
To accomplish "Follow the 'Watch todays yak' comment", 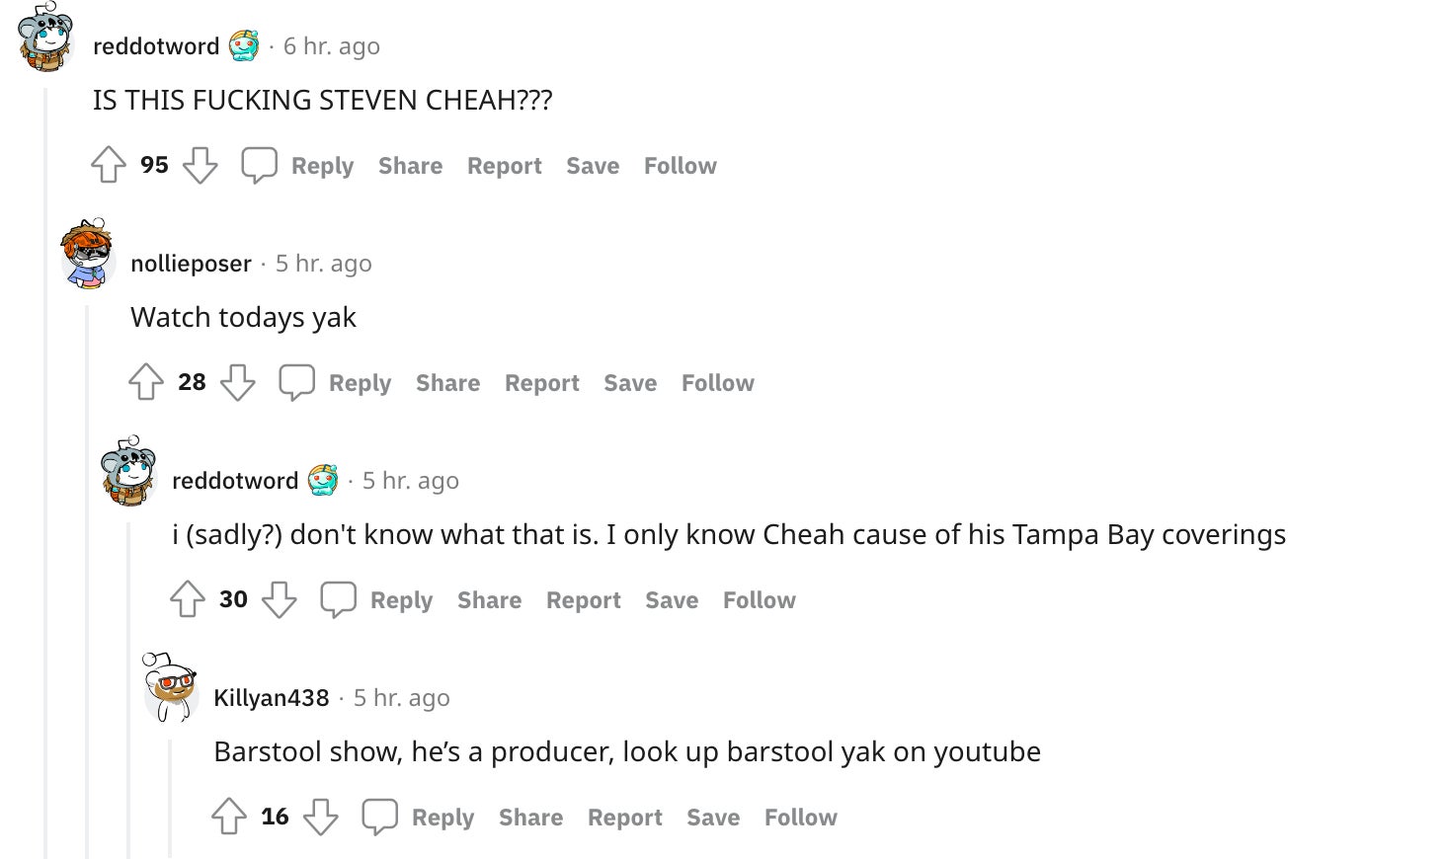I will (717, 382).
